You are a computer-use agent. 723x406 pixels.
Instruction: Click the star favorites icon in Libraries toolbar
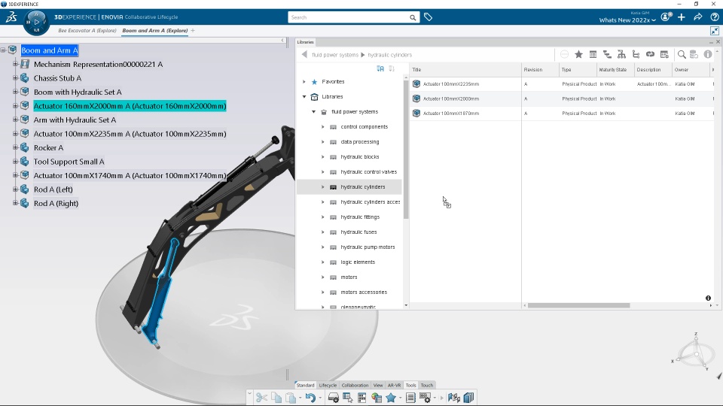[578, 54]
